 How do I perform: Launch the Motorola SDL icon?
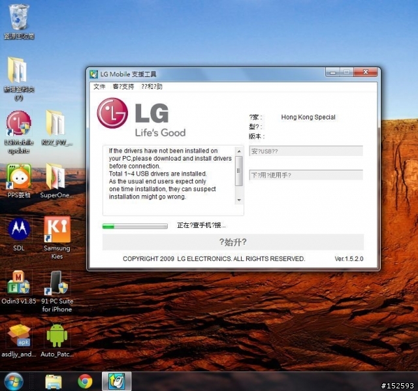point(19,229)
